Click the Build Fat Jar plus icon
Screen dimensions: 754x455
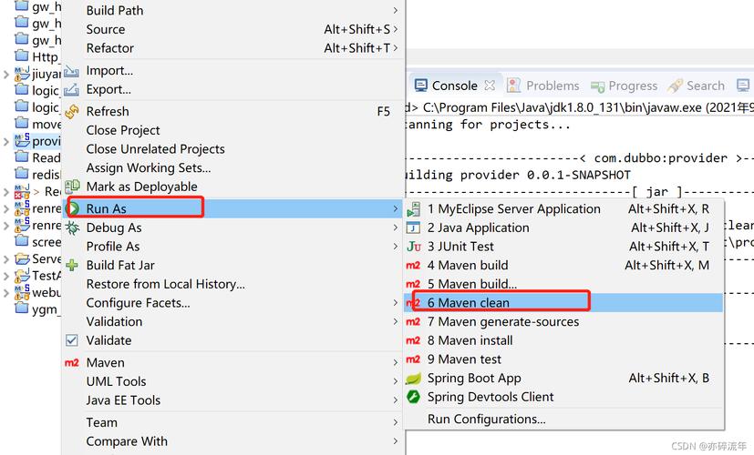click(72, 265)
